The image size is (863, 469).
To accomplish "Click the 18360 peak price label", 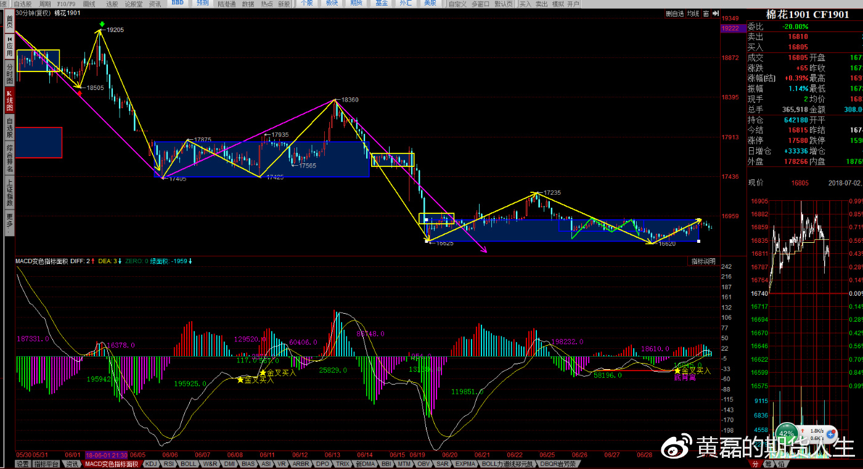I will coord(350,99).
